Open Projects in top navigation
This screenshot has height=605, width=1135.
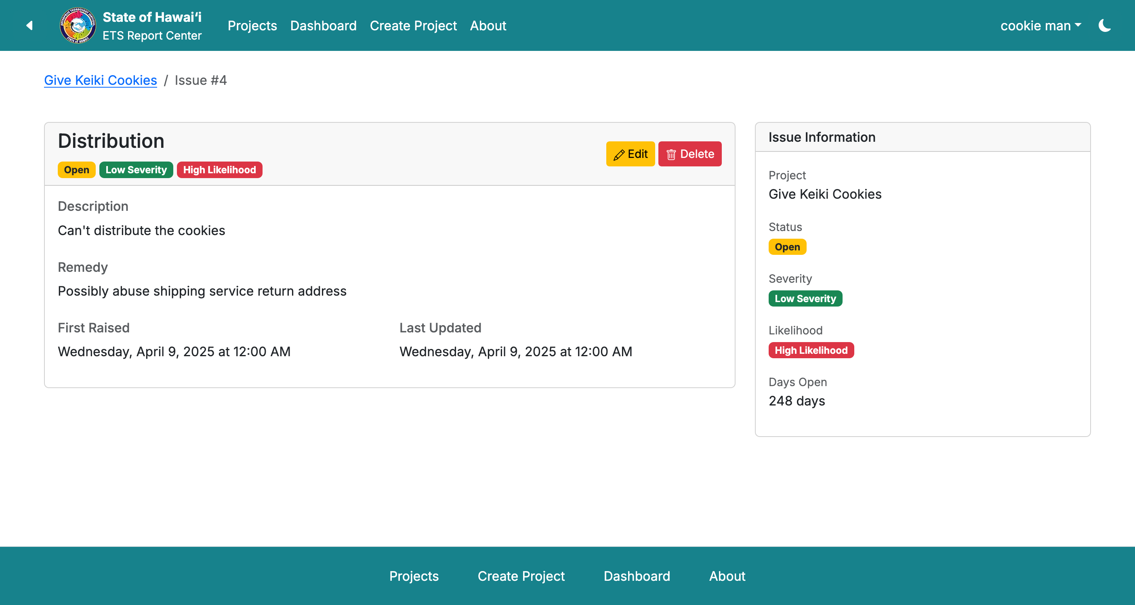tap(252, 25)
